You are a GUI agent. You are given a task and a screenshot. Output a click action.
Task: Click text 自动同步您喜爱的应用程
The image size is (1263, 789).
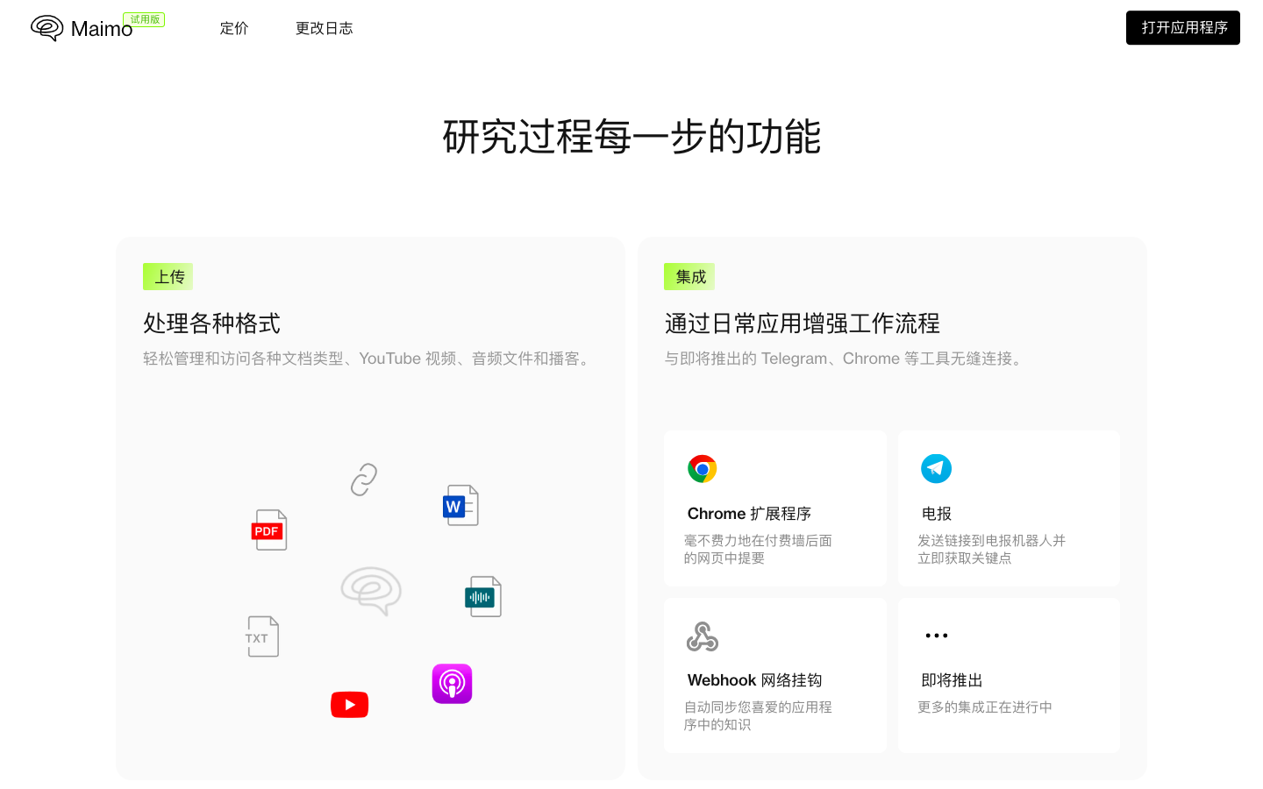pyautogui.click(x=758, y=707)
